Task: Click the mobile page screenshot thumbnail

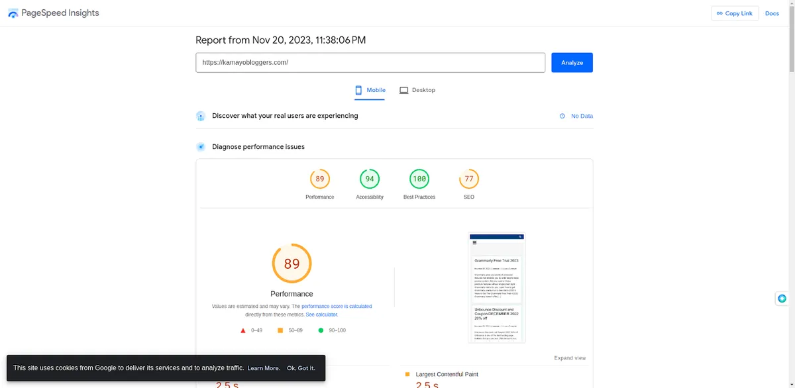Action: click(x=497, y=287)
